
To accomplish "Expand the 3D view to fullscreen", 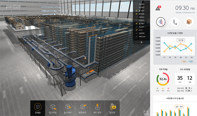I will pyautogui.click(x=146, y=113).
